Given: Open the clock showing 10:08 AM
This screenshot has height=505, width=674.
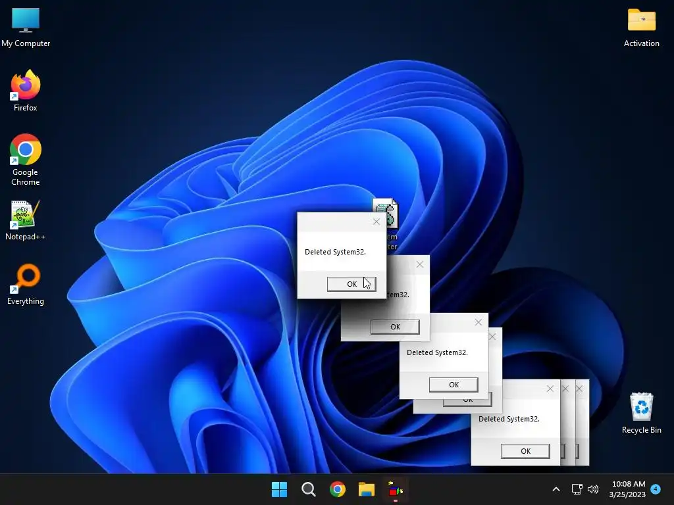Looking at the screenshot, I should tap(627, 489).
